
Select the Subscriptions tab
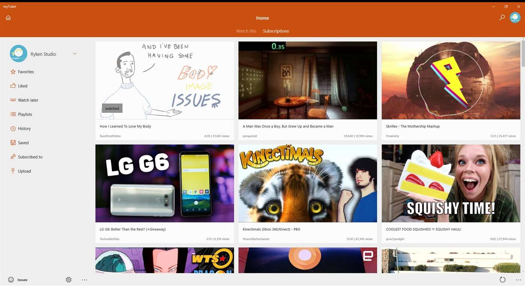tap(275, 31)
